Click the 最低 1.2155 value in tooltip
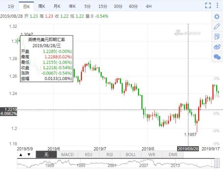The image size is (223, 173). (x=58, y=62)
